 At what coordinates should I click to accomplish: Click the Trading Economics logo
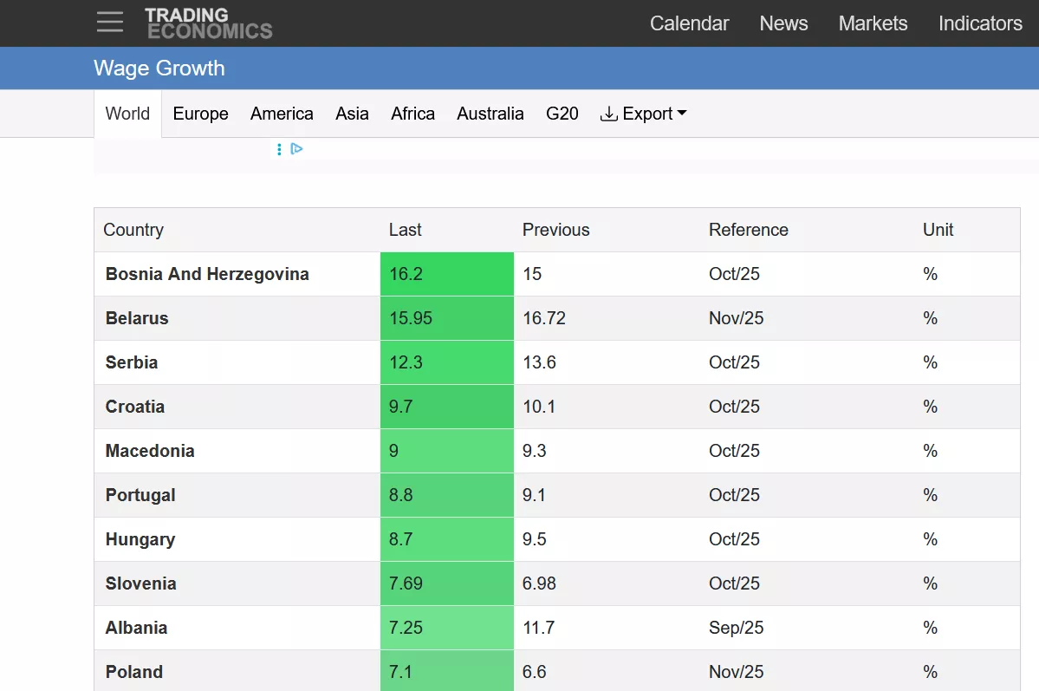208,23
